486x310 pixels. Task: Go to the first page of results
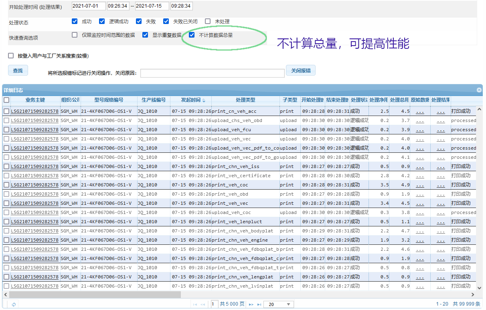[x=195, y=304]
